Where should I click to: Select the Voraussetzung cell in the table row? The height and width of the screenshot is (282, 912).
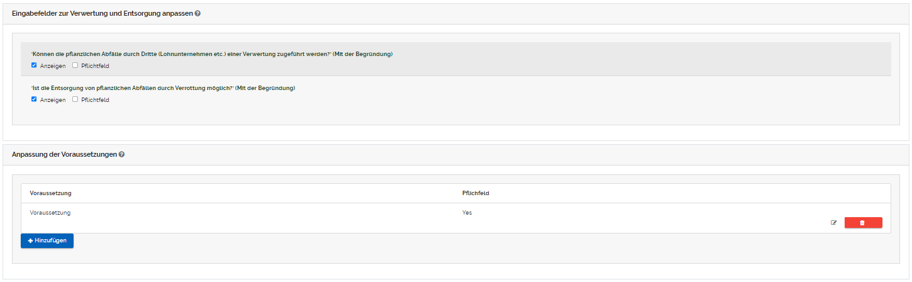pyautogui.click(x=50, y=213)
